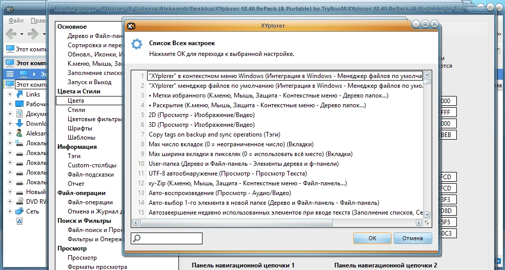505x270 pixels.
Task: Click the dialog resize grip icon near the scrollbar
Action: coord(427,223)
